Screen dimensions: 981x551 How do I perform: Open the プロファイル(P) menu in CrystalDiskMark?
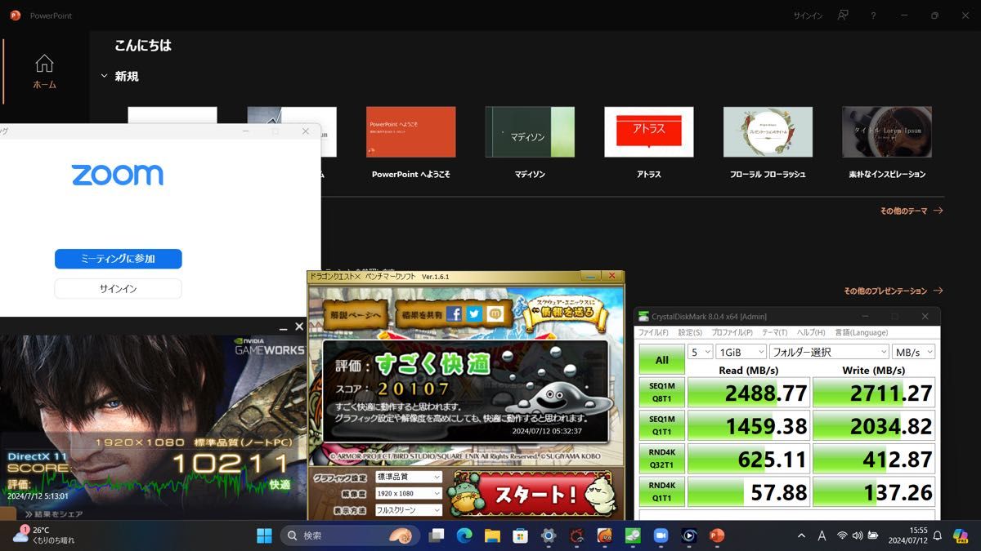[732, 333]
